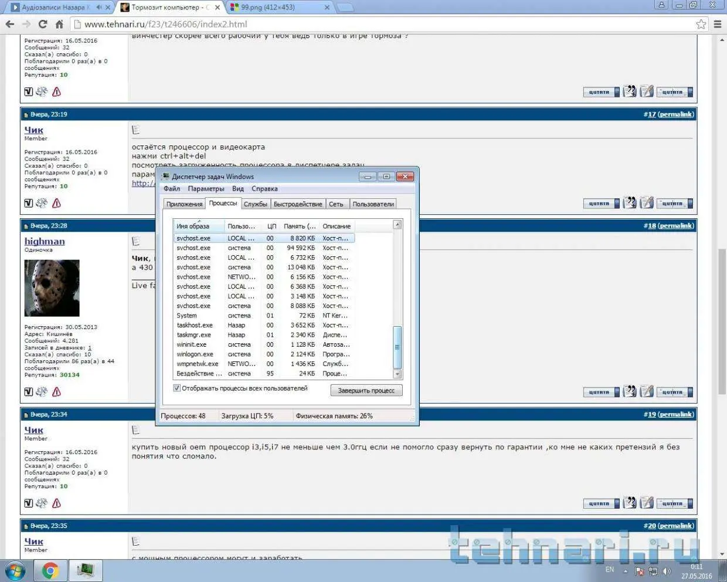Report post #19 with red triangle icon
The height and width of the screenshot is (582, 727).
56,503
